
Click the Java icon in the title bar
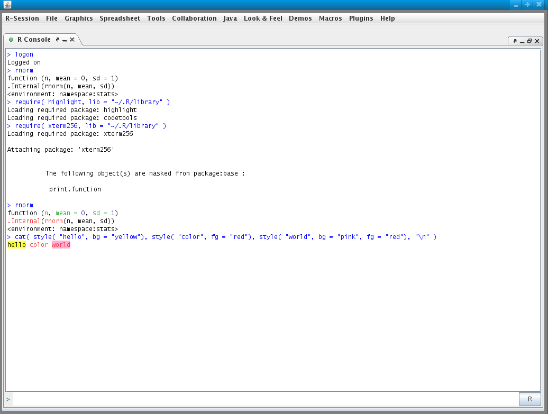pyautogui.click(x=7, y=5)
